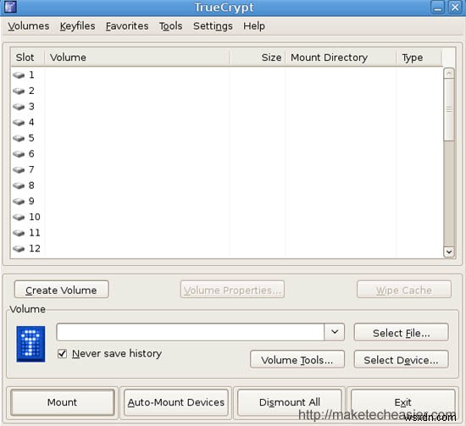
Task: Select the drive icon for slot 3
Action: tap(19, 107)
